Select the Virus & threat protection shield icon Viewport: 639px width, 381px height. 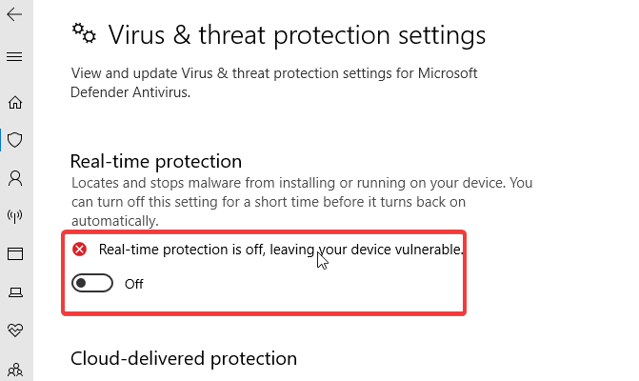click(x=15, y=140)
